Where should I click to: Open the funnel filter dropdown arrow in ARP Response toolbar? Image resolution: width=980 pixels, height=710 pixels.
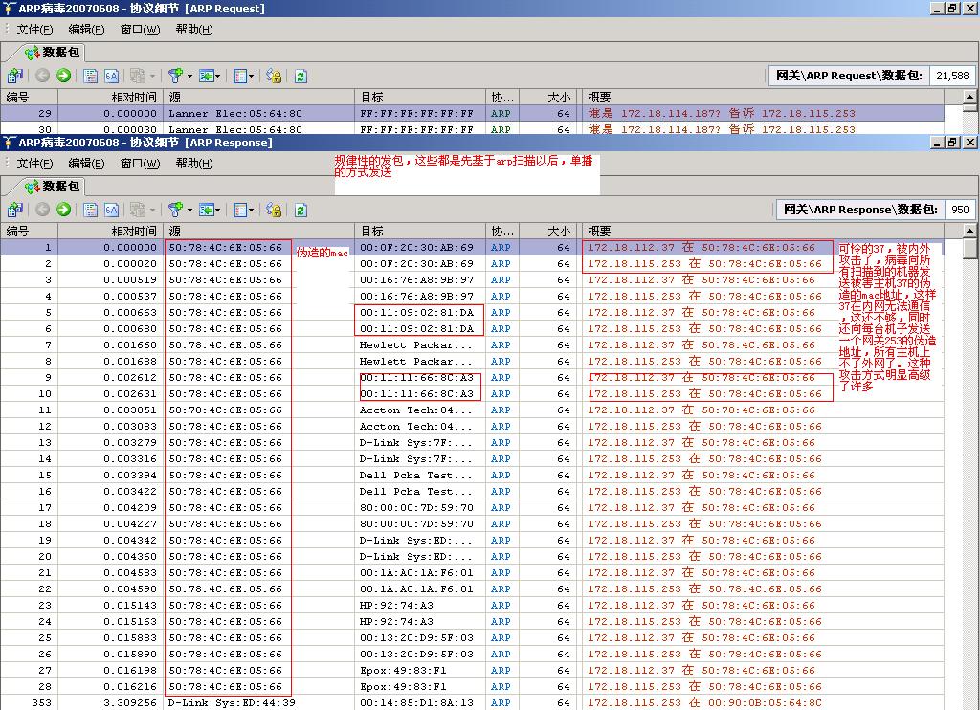pos(189,210)
